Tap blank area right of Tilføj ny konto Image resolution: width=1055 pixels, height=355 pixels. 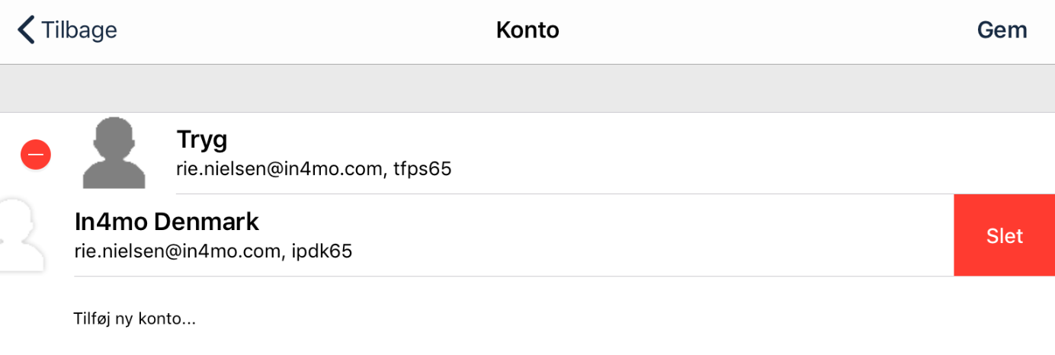tap(610, 318)
